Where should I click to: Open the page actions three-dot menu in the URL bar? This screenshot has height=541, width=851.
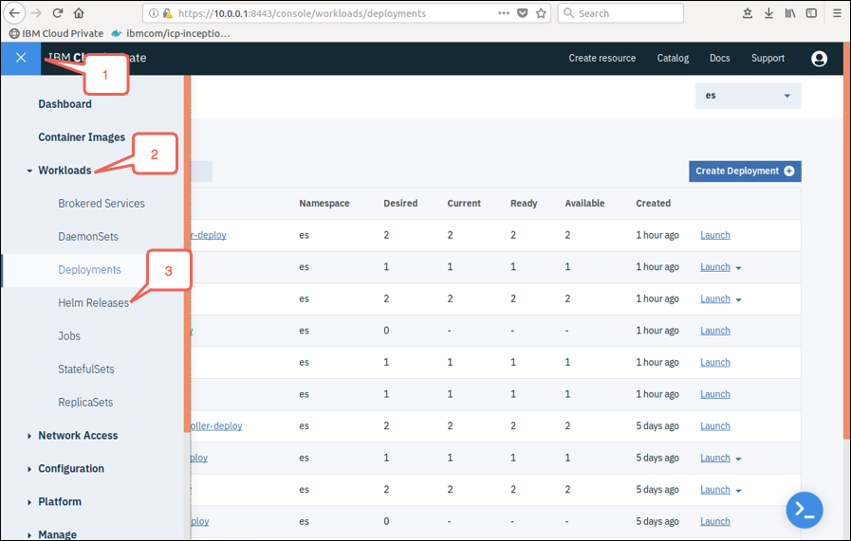click(504, 13)
